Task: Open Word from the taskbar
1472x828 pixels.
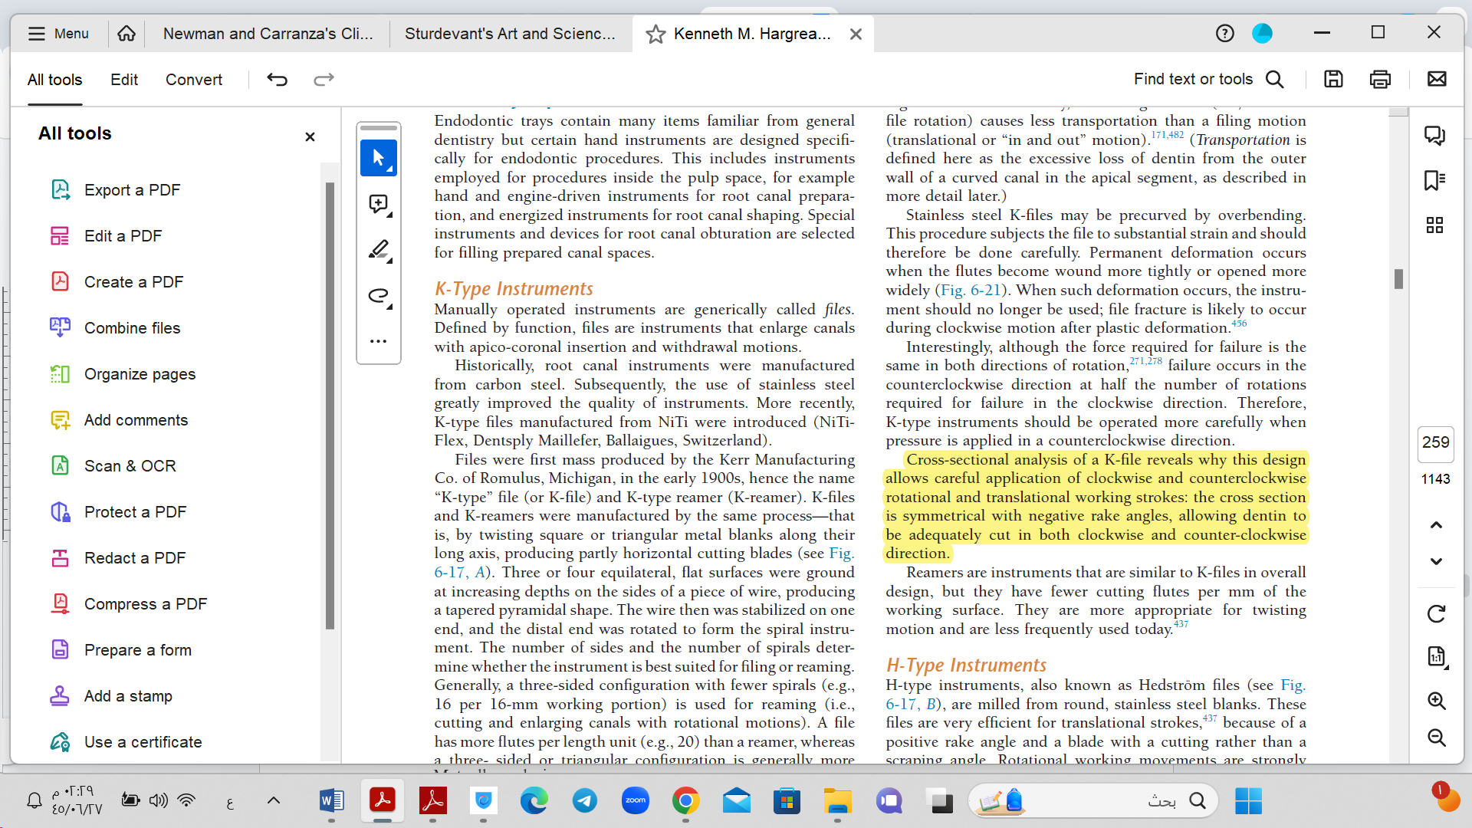Action: [331, 802]
